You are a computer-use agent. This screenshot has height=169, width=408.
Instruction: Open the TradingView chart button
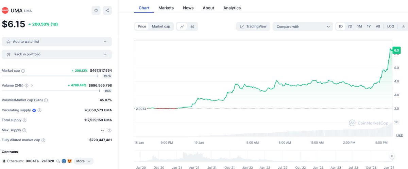[x=253, y=26]
